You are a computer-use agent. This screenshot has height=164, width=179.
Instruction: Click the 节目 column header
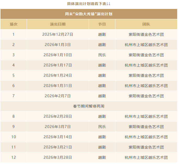pyautogui.click(x=102, y=24)
